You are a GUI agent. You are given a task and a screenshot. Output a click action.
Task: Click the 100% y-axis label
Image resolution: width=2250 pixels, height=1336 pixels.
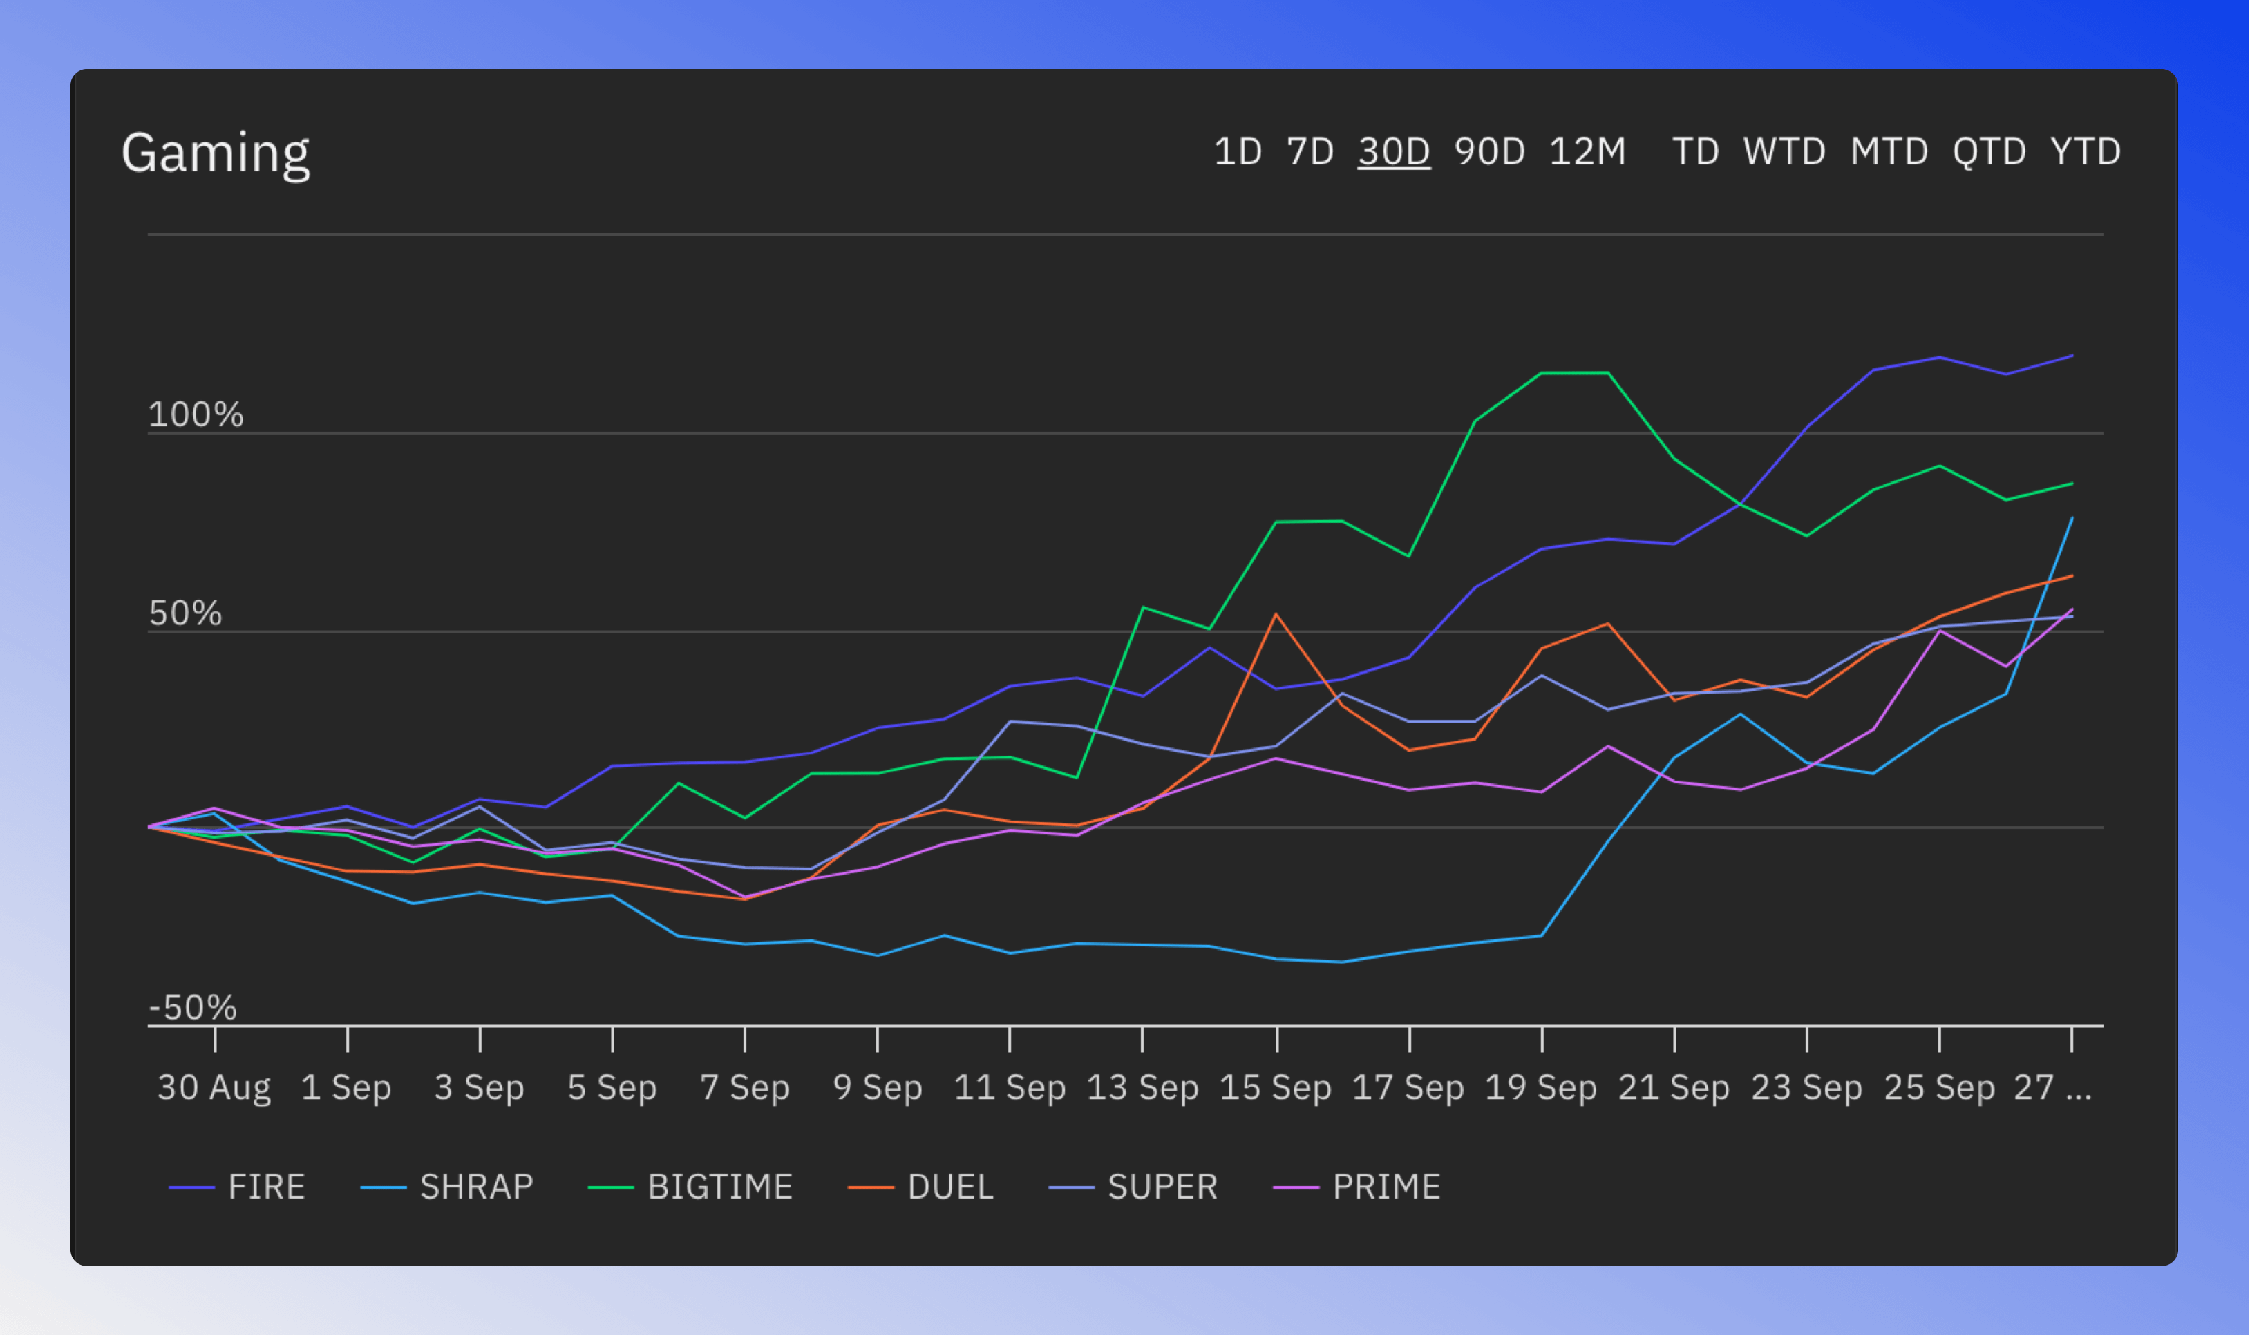click(196, 415)
